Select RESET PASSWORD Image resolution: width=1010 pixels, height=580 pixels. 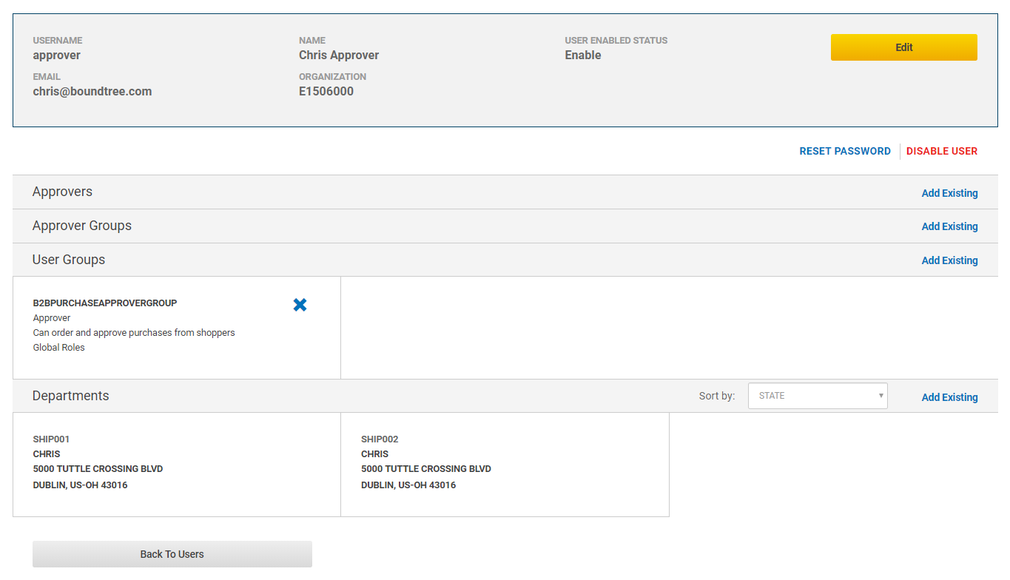click(844, 151)
